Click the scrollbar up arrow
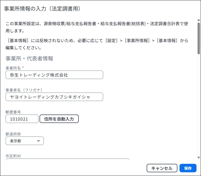The height and width of the screenshot is (176, 201). [199, 20]
